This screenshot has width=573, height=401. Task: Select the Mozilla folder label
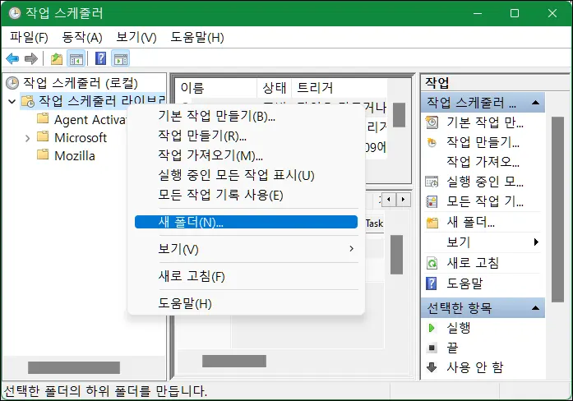pyautogui.click(x=75, y=156)
